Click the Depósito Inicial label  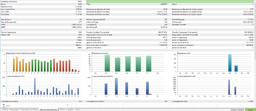coord(6,7)
